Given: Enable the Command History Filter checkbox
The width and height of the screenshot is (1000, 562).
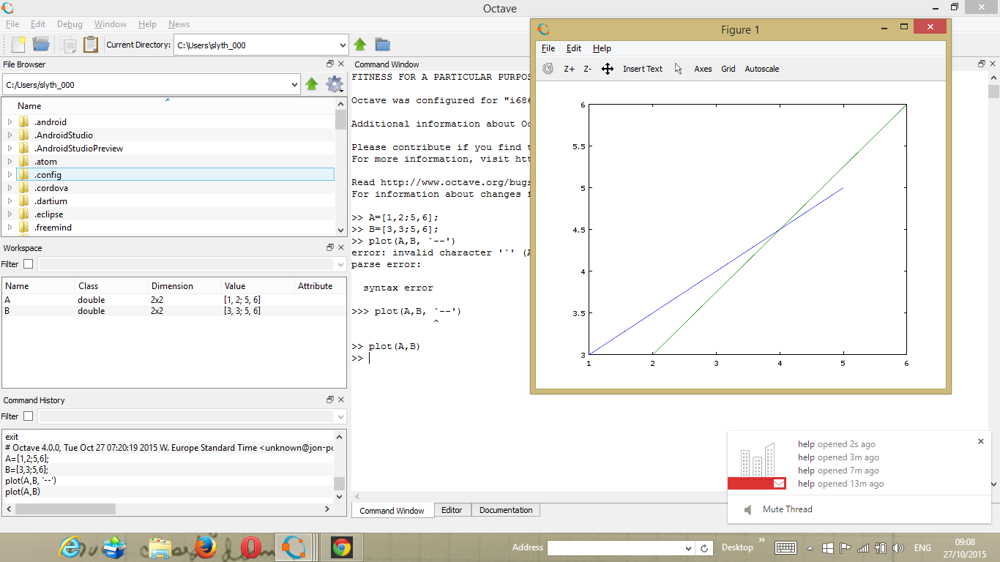Looking at the screenshot, I should tap(28, 416).
